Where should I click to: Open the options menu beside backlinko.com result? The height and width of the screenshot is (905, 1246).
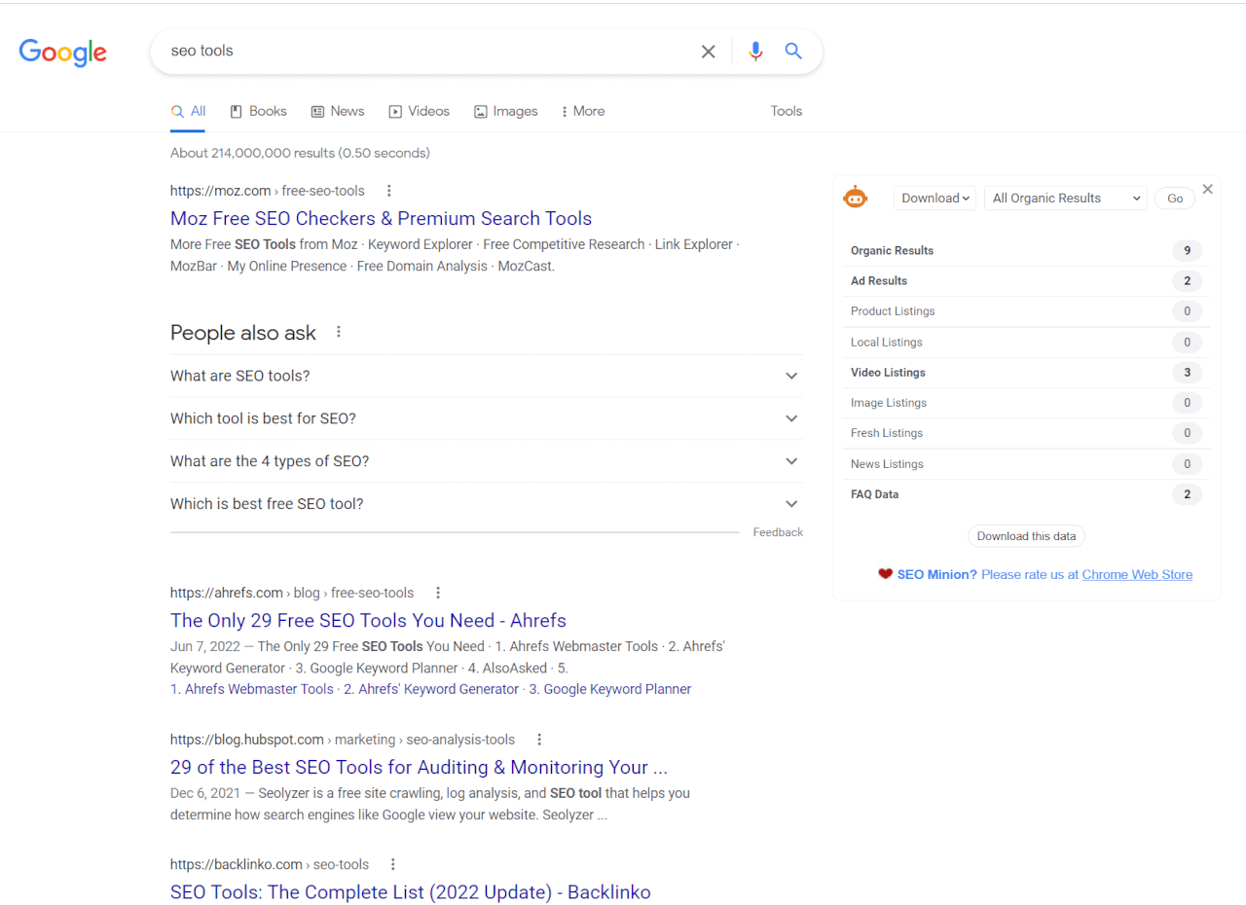tap(393, 864)
